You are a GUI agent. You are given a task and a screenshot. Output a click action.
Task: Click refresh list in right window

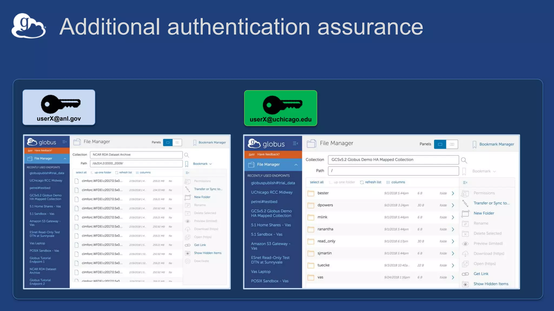pyautogui.click(x=371, y=182)
